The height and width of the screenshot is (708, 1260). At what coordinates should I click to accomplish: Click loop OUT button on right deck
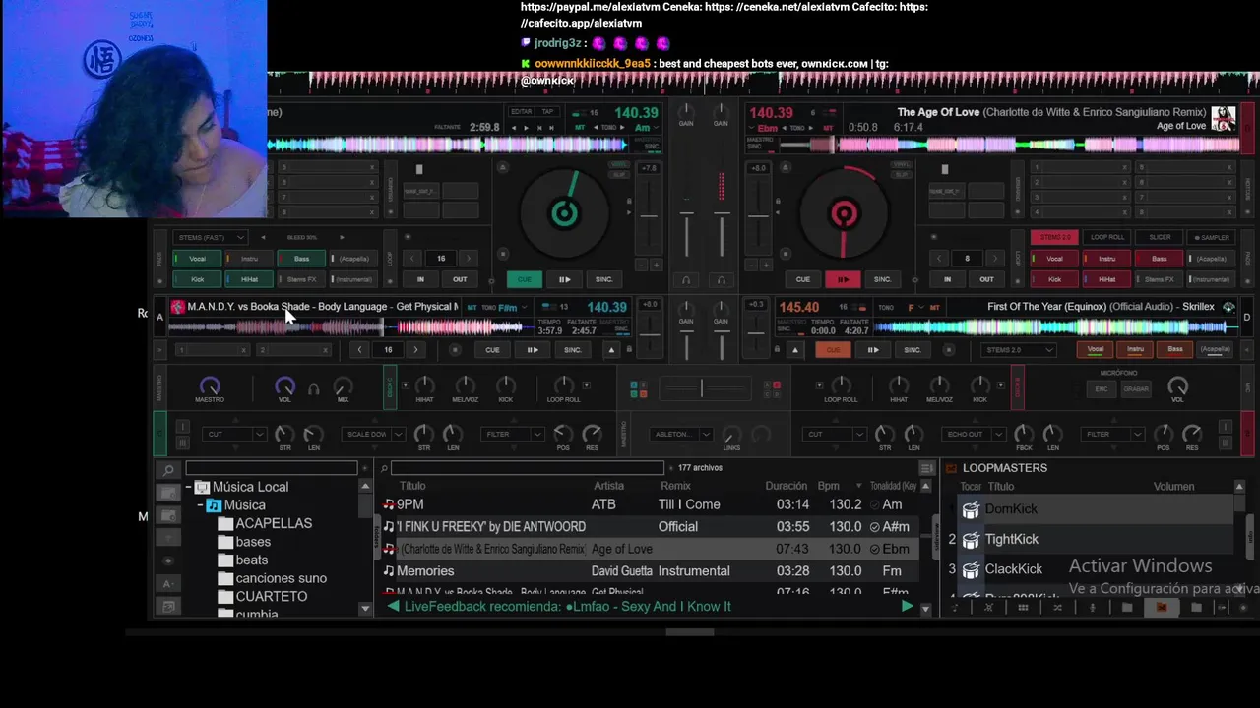(x=985, y=279)
